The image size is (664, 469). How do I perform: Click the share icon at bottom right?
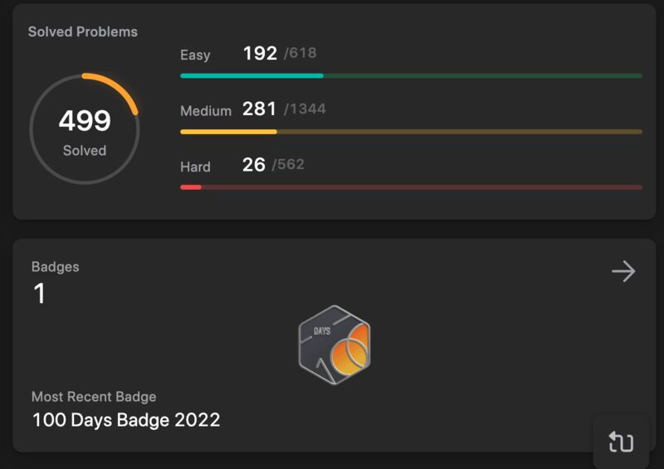pos(621,442)
